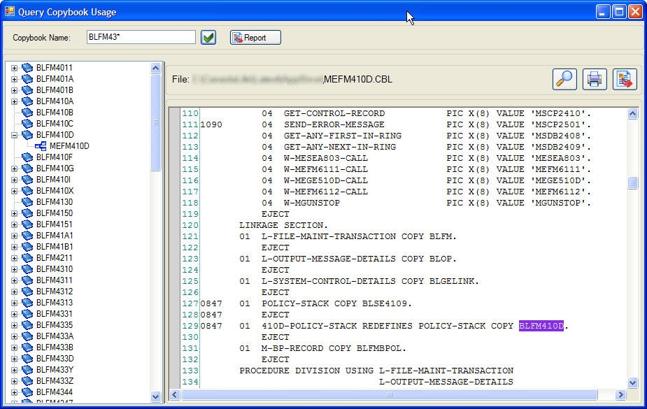Select the MEFM410D program child node

point(69,146)
